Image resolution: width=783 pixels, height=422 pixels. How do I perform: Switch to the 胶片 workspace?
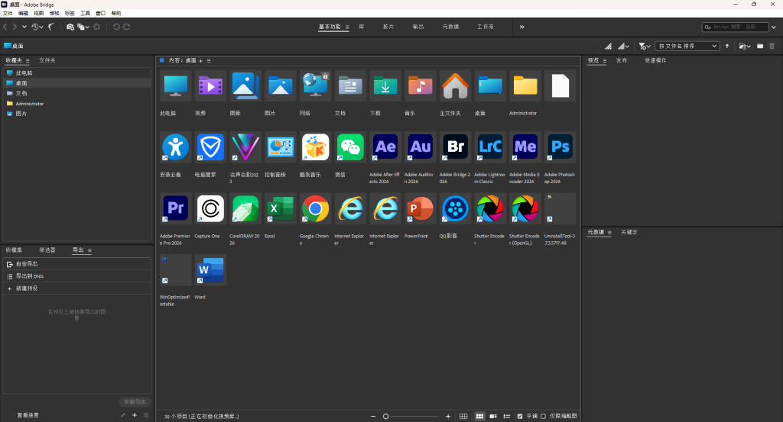(x=388, y=27)
